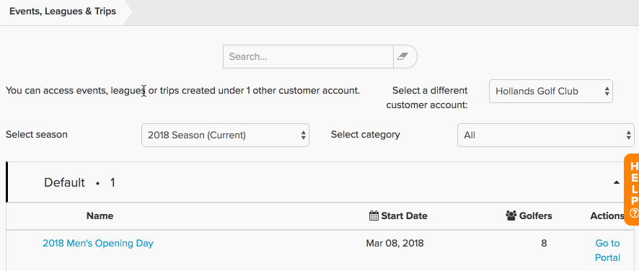This screenshot has height=271, width=639.
Task: Click the golfers group icon in header
Action: click(x=511, y=216)
